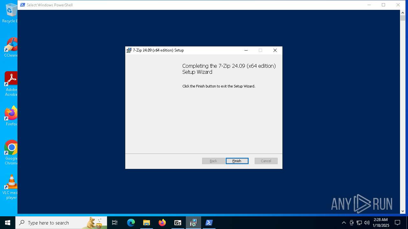Click the PowerShell scrollbar down arrow

pos(403,211)
